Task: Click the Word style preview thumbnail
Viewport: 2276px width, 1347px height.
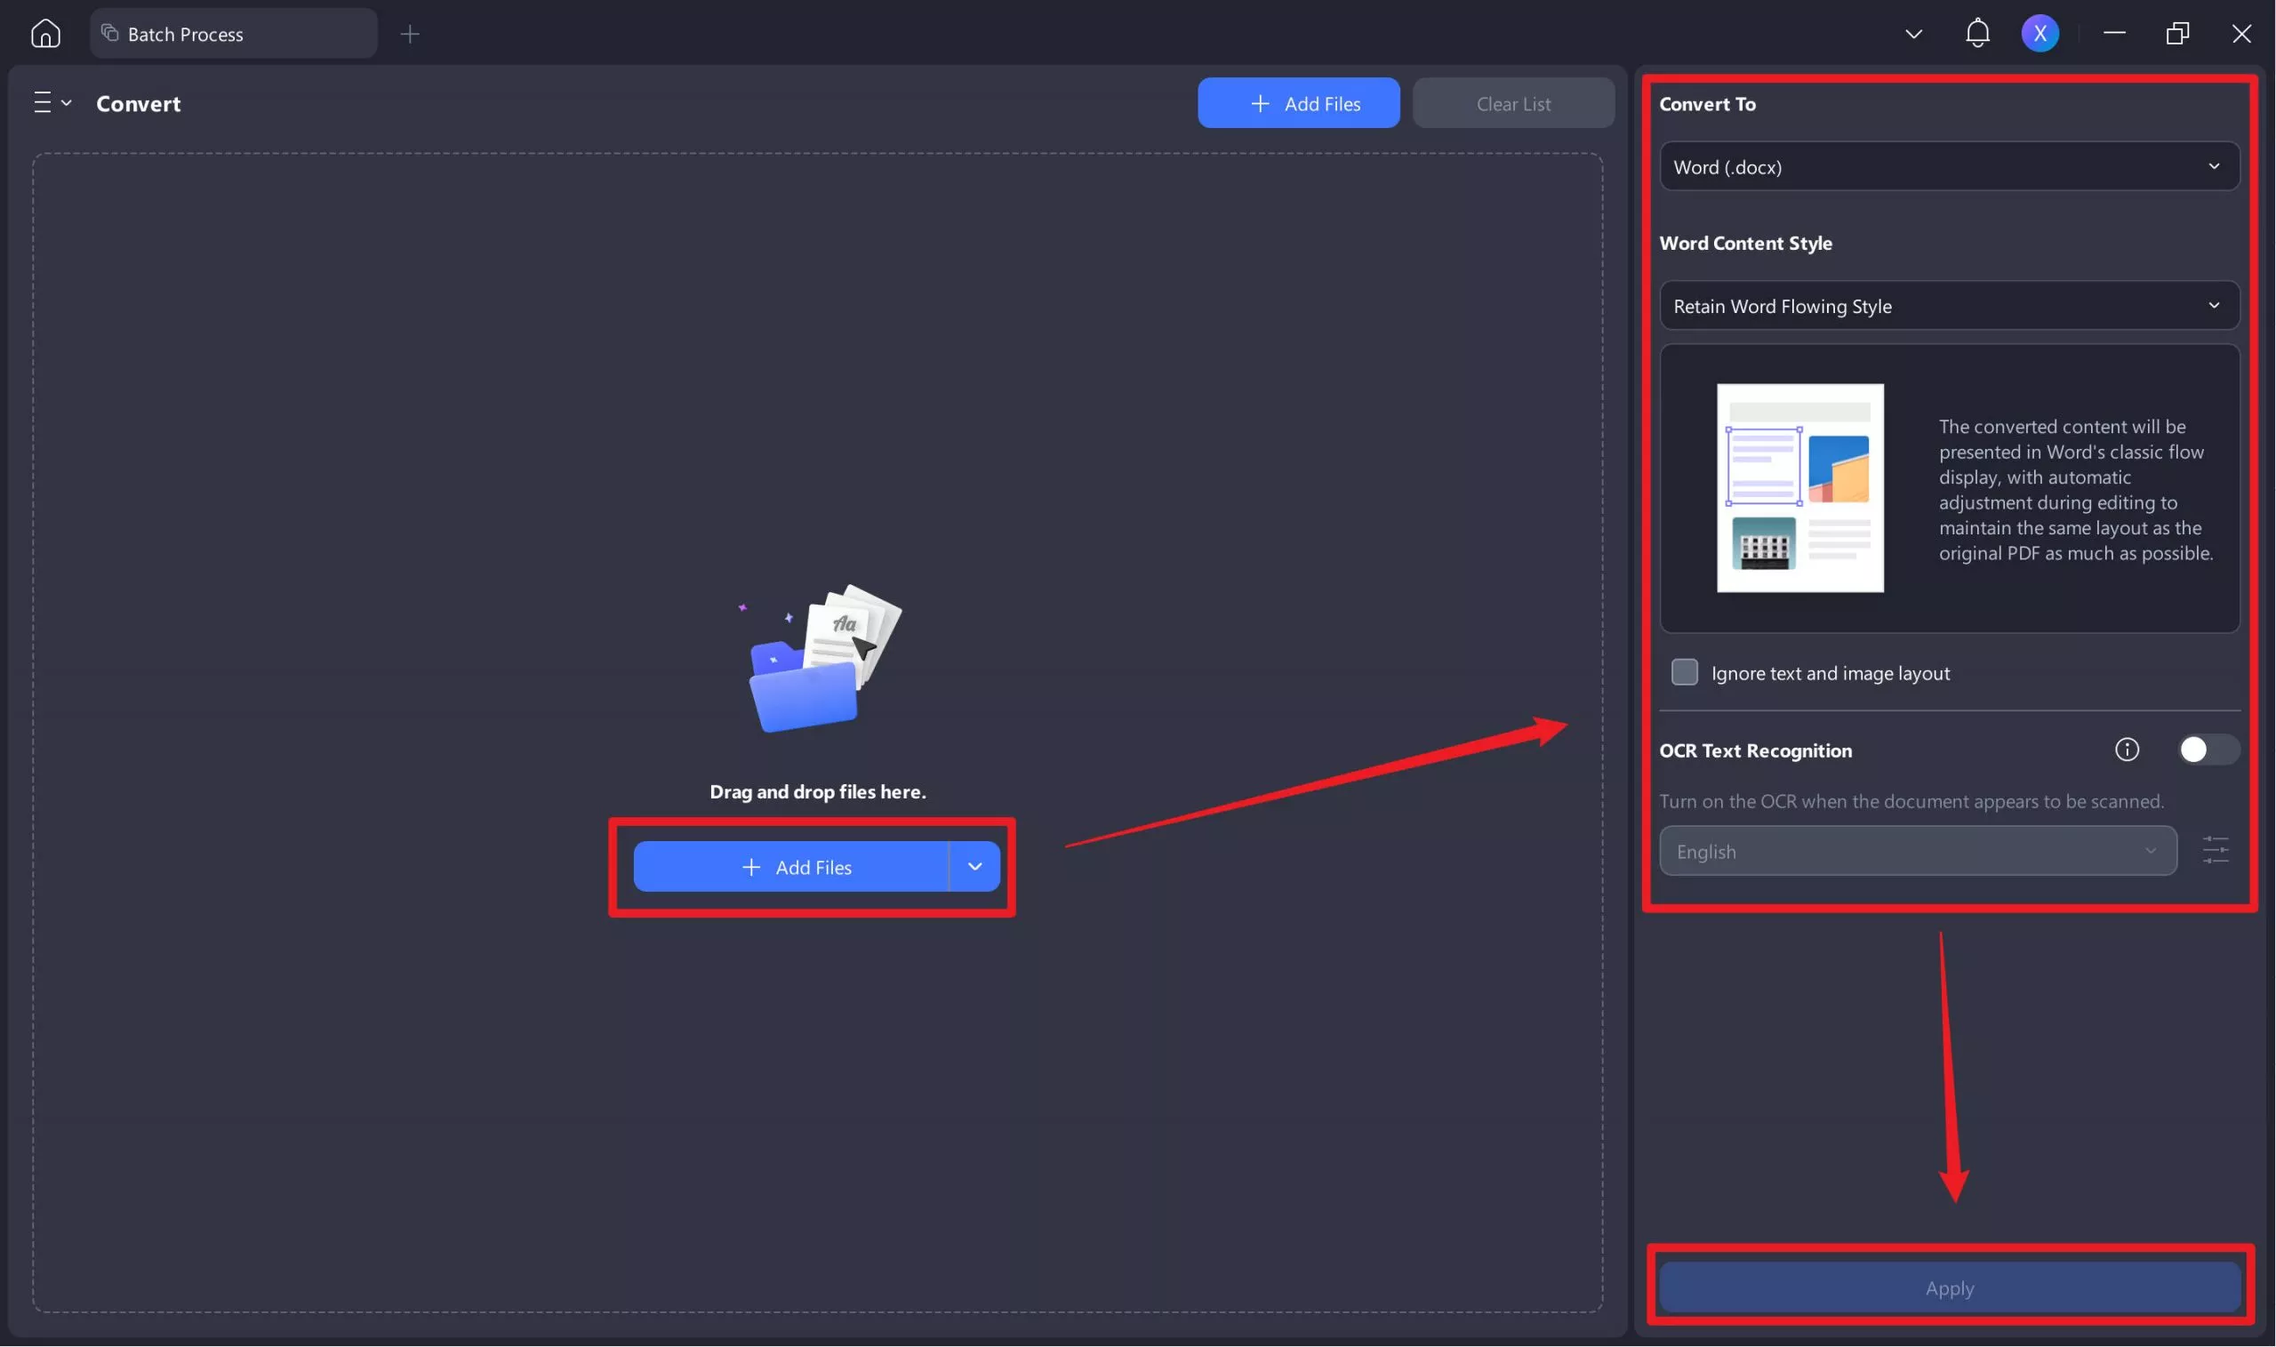Action: [1799, 487]
